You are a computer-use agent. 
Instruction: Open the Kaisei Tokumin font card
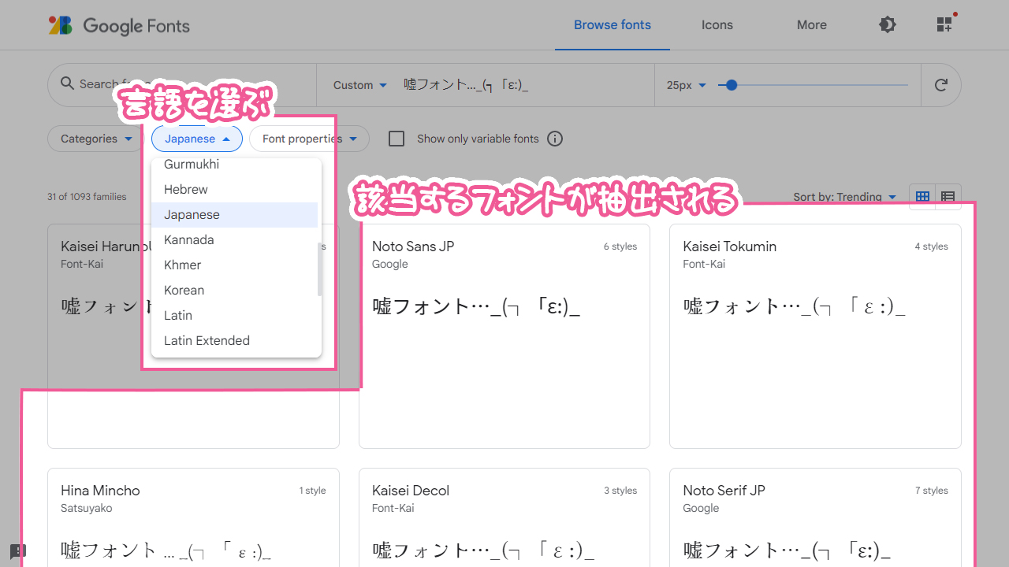click(x=815, y=336)
